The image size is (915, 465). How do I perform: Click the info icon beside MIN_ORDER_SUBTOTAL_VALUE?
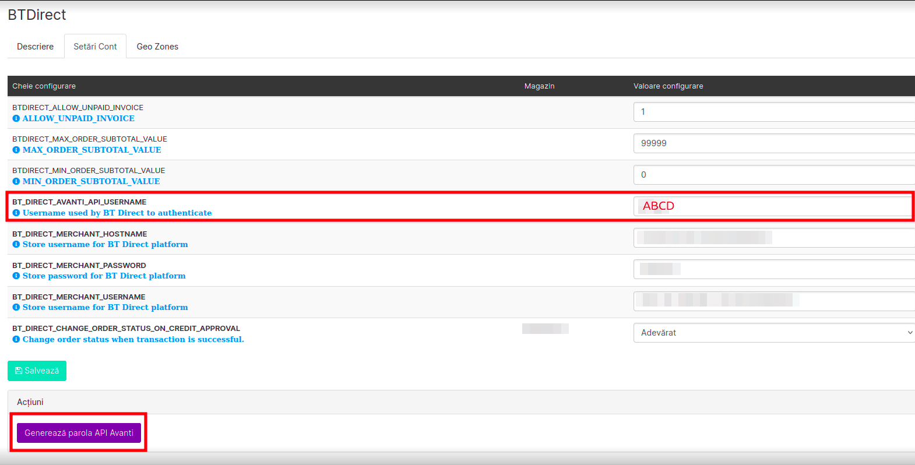click(x=16, y=181)
